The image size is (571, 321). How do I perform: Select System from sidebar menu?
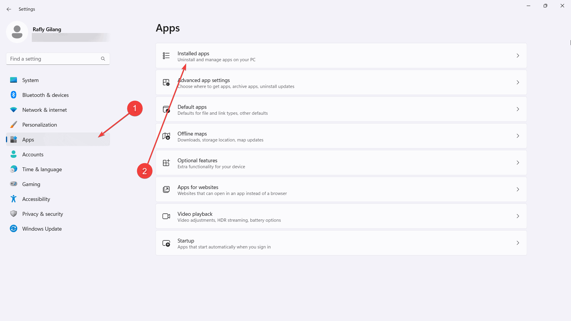pos(30,80)
